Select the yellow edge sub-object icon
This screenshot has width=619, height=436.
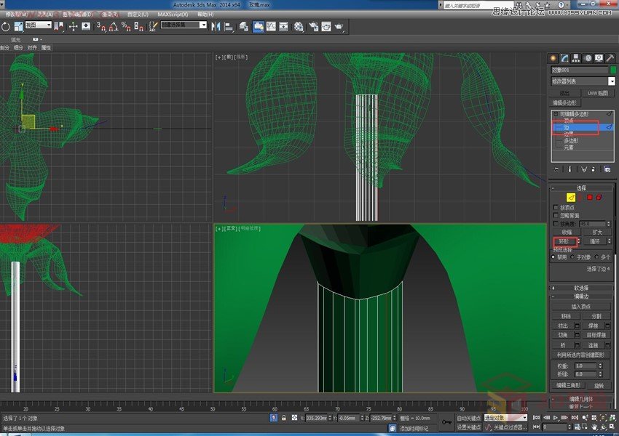point(571,198)
